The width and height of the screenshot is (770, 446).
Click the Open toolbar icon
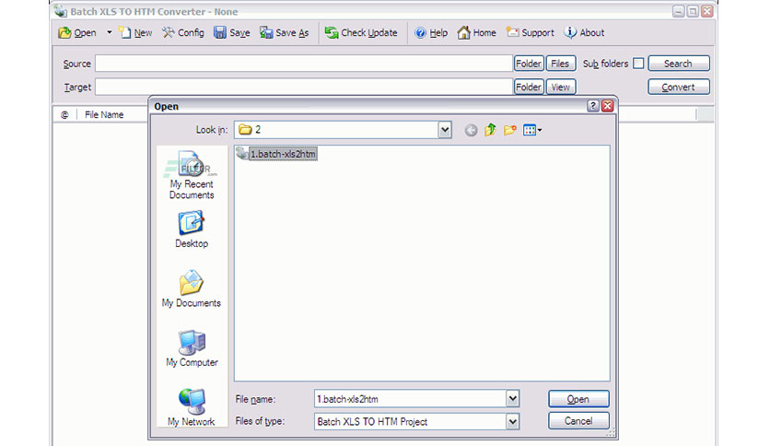pyautogui.click(x=77, y=33)
